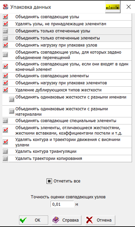This screenshot has height=227, width=135.
Task: Uncheck Объединять совпадающие узлы checkbox
Action: (5, 17)
